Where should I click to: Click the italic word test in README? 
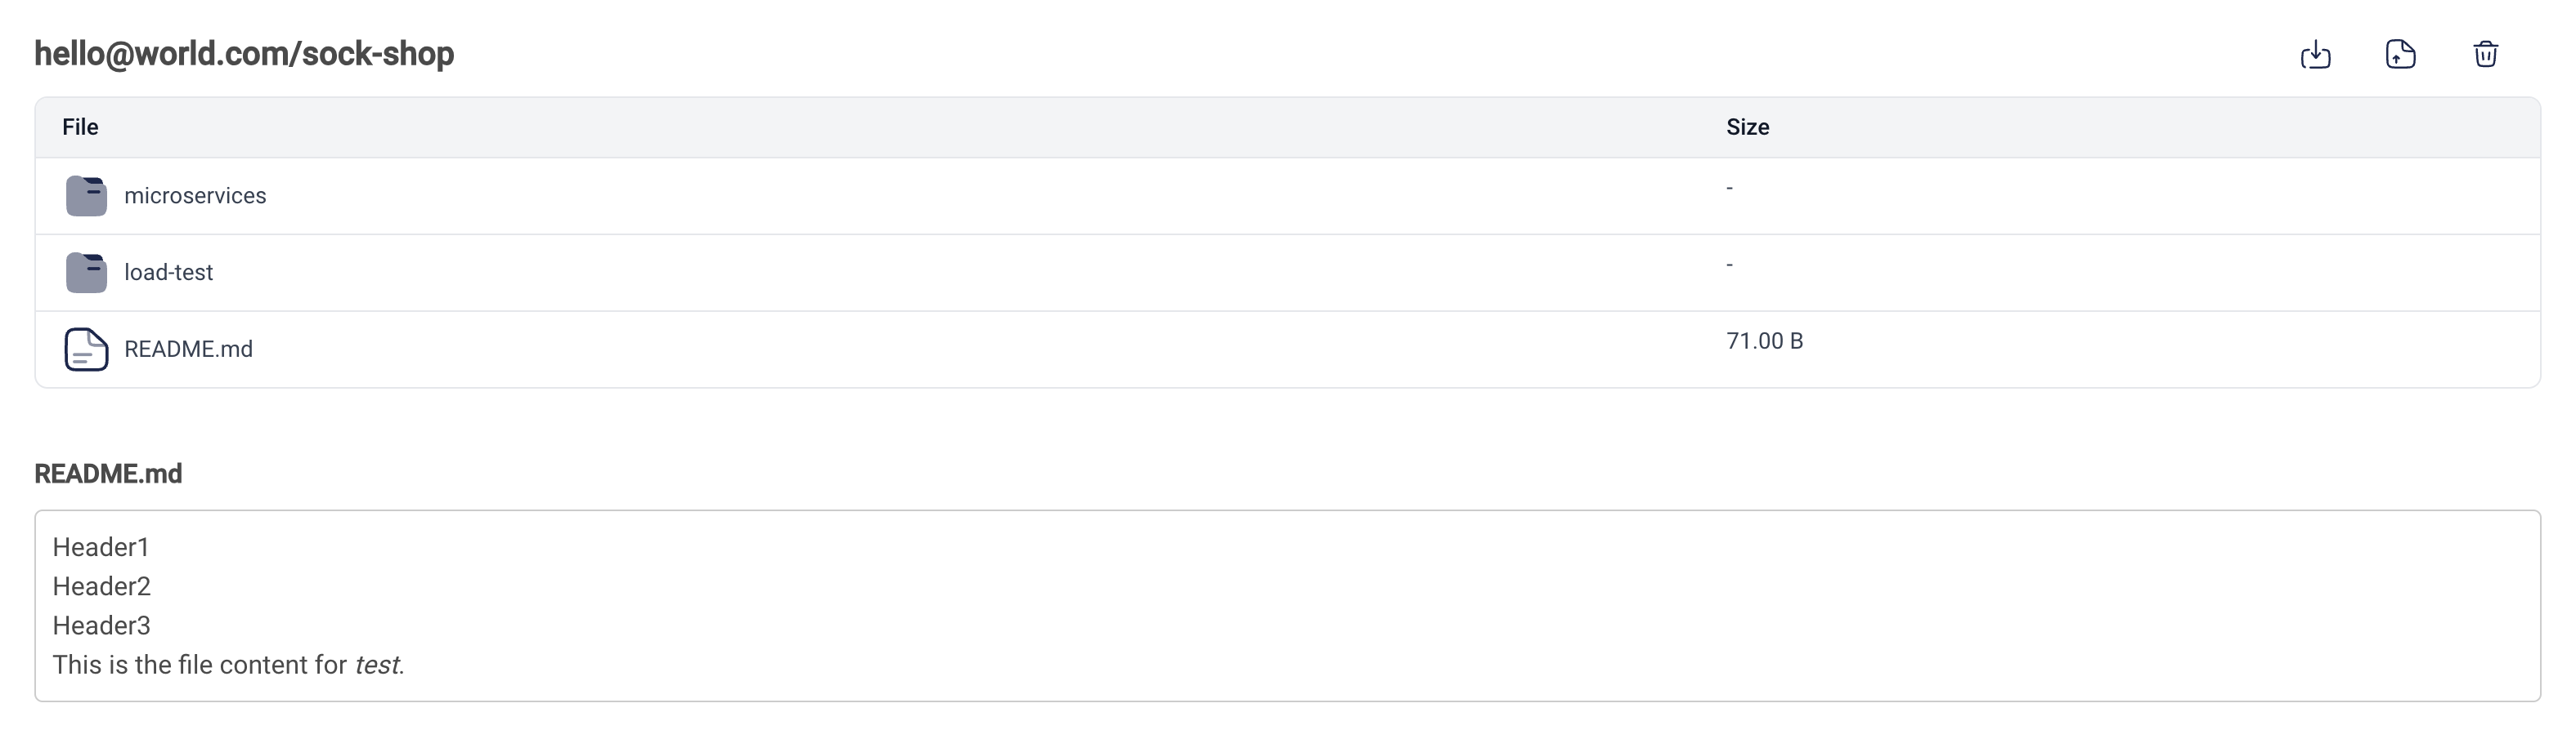tap(378, 665)
